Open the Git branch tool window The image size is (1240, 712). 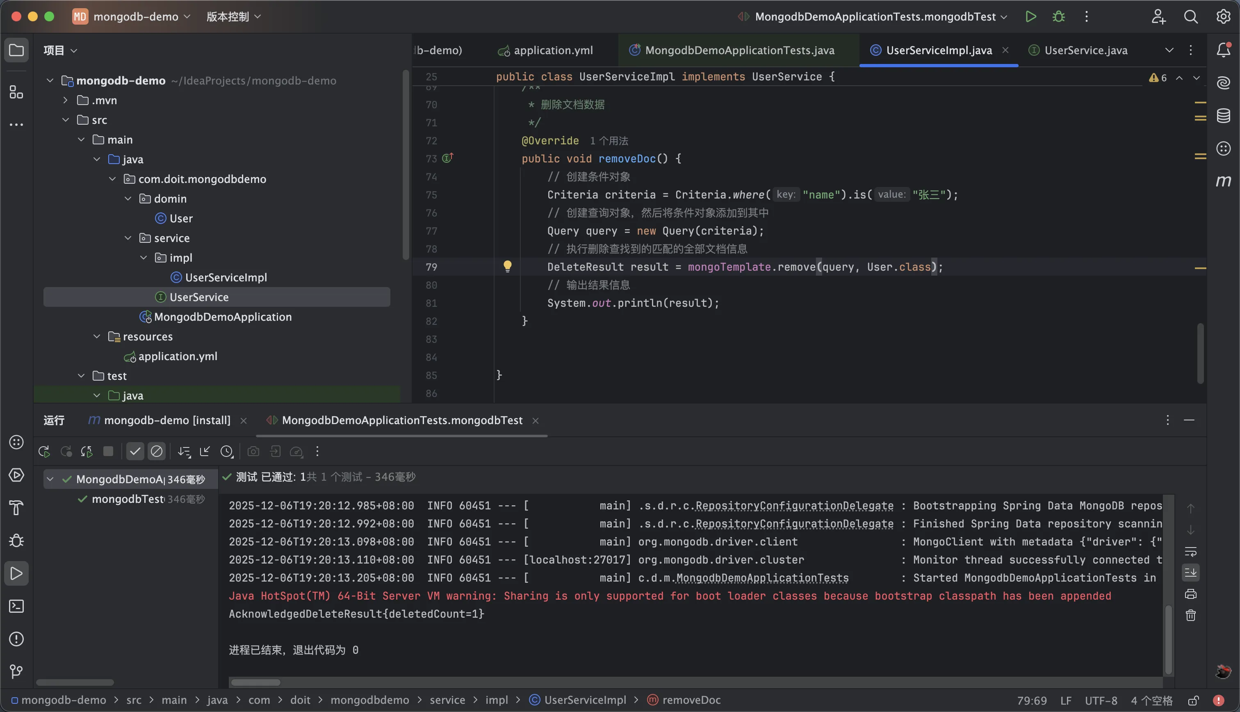[16, 671]
